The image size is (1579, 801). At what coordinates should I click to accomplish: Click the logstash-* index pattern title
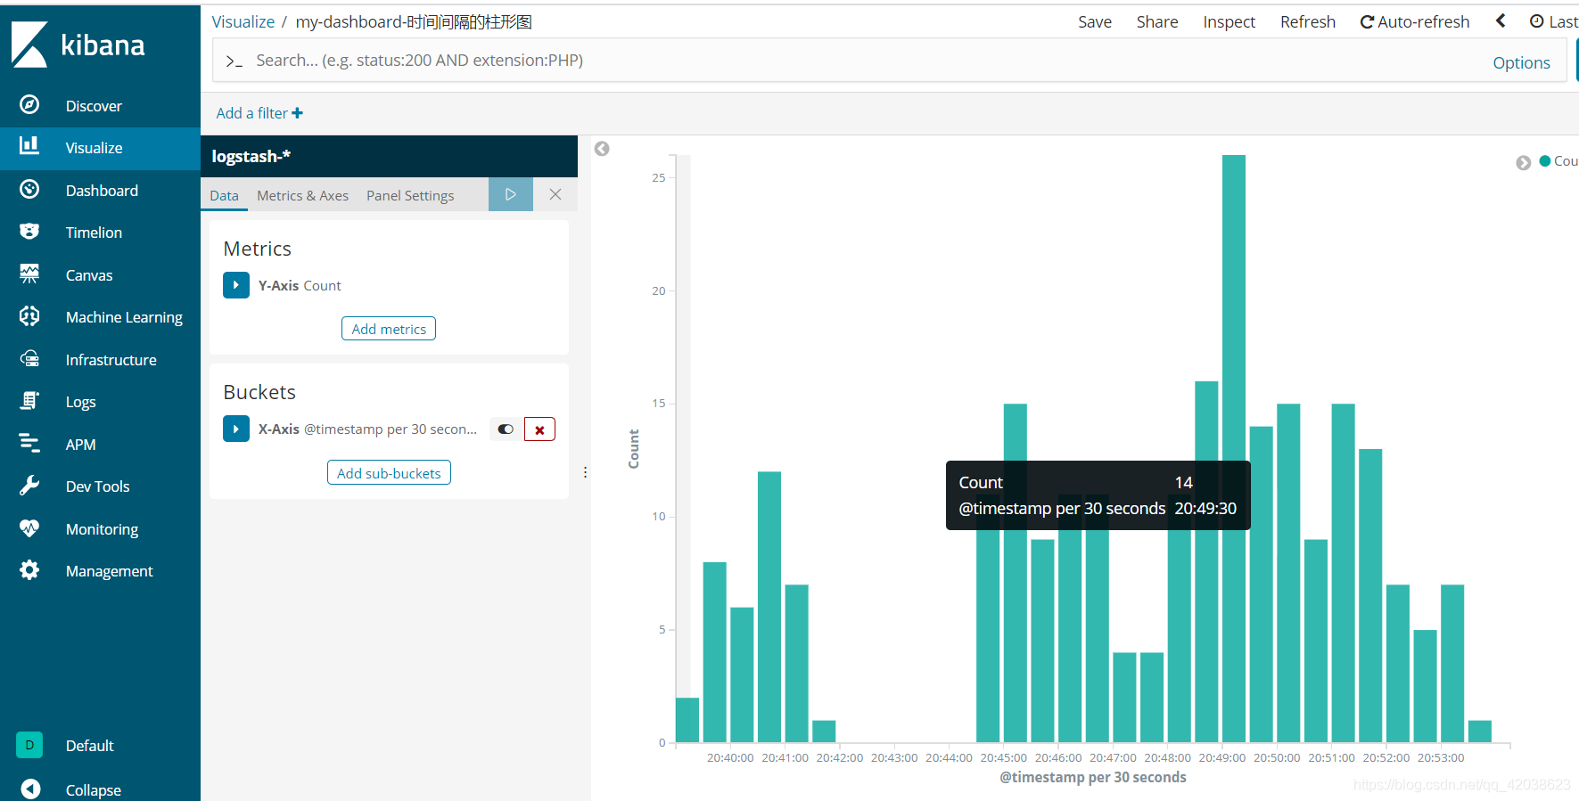click(x=251, y=156)
